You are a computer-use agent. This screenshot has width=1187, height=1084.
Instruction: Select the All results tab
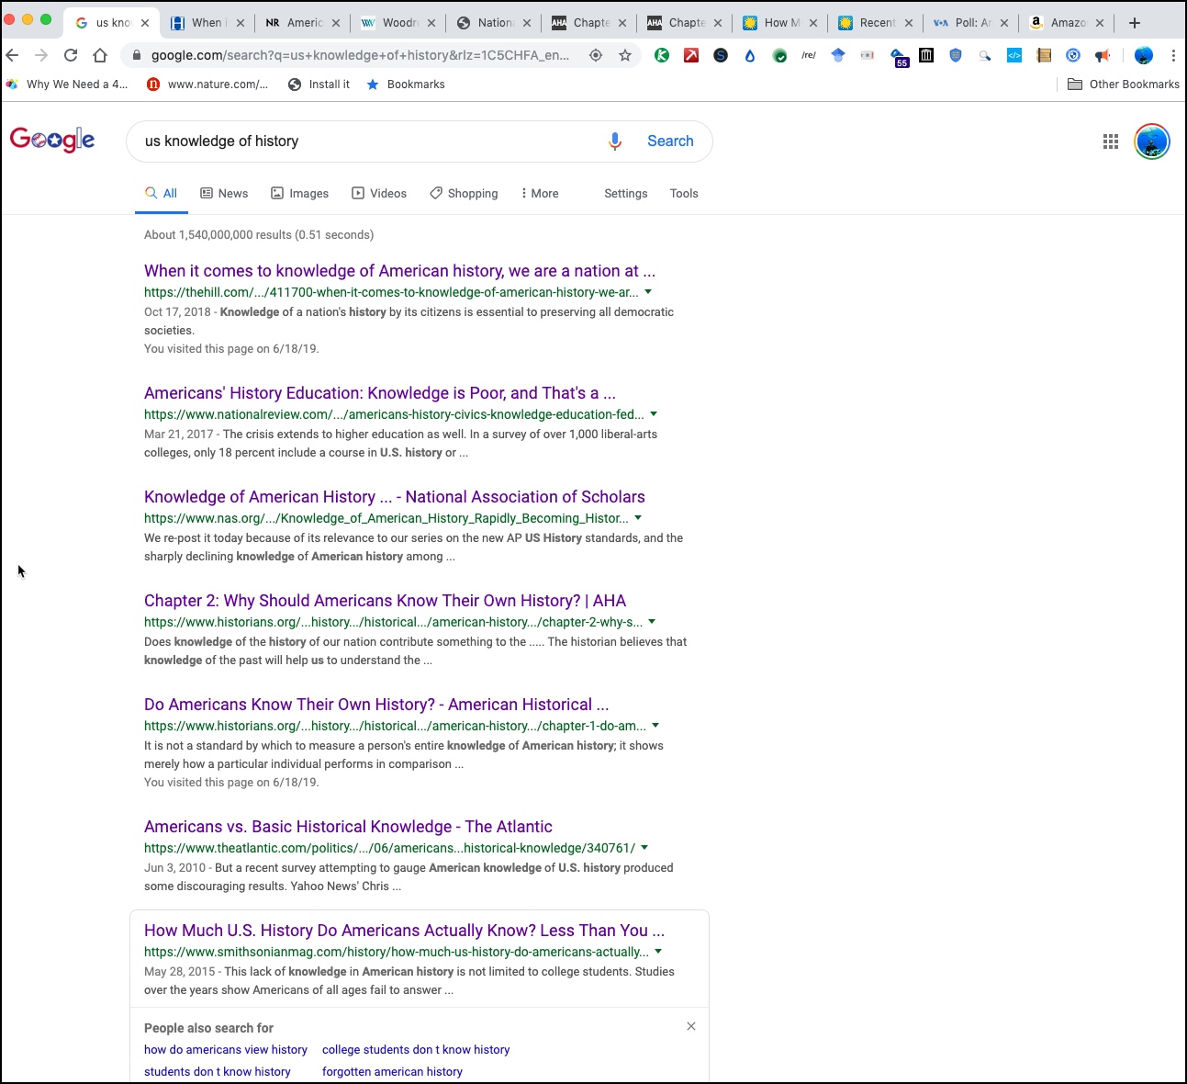click(x=161, y=193)
